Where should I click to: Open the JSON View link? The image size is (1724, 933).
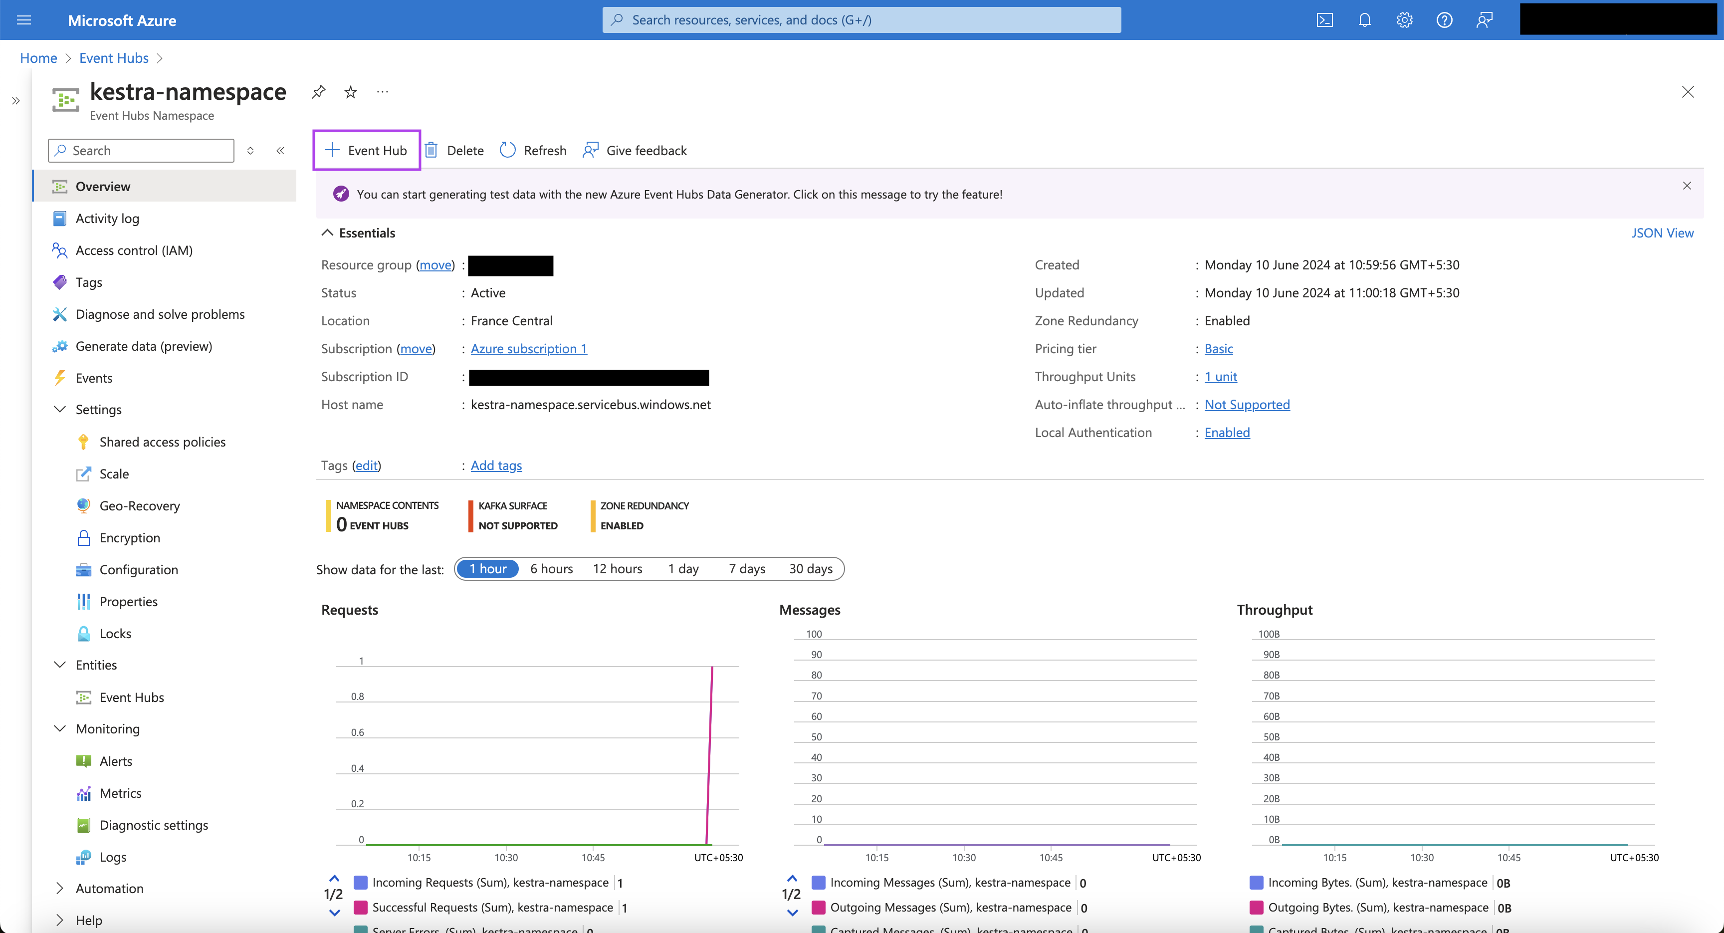pyautogui.click(x=1662, y=232)
